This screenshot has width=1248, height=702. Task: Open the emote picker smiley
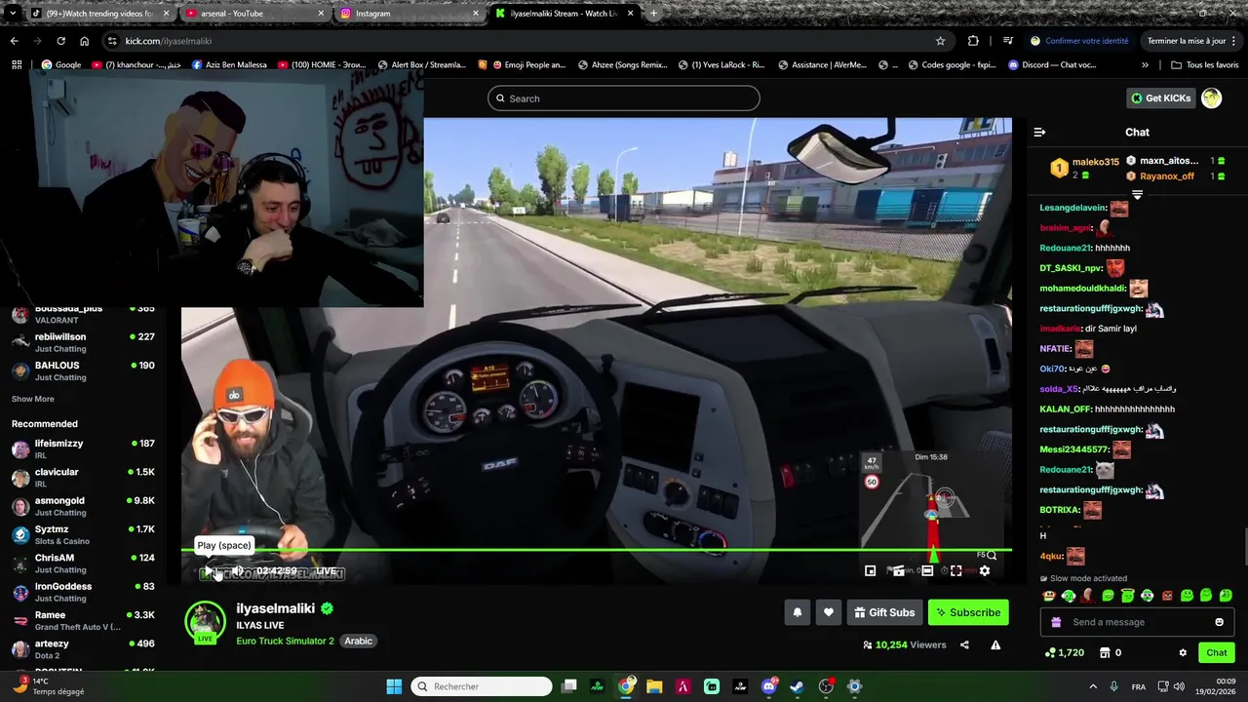1219,622
